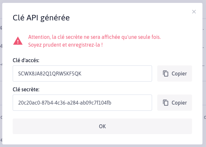Close the Clé API générée dialog

194,12
